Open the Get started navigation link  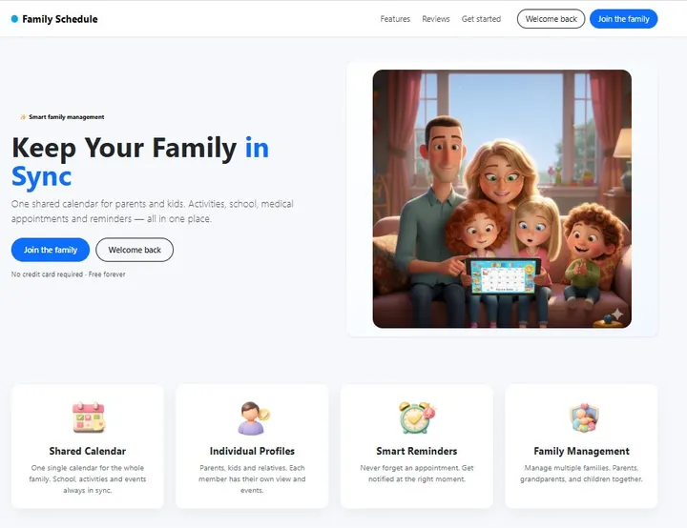[481, 19]
